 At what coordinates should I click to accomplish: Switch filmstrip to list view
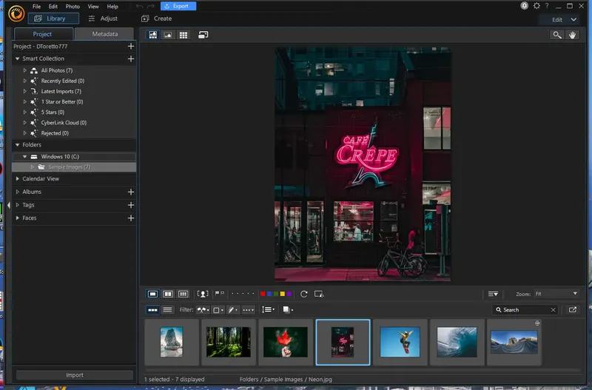(x=167, y=310)
